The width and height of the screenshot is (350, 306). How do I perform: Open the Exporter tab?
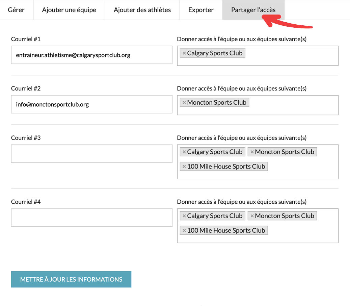201,10
